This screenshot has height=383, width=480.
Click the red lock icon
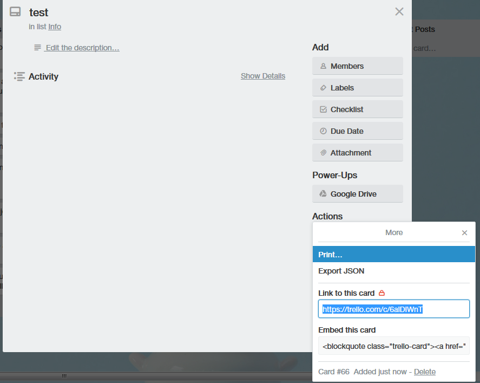click(382, 293)
